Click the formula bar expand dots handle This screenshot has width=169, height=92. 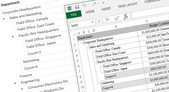coord(99,21)
